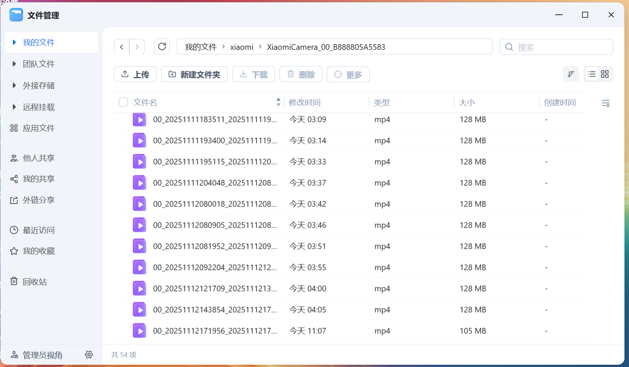Select file name 00_20251111195115_2025111120...
Screen dimensions: 629x367
[x=215, y=162]
